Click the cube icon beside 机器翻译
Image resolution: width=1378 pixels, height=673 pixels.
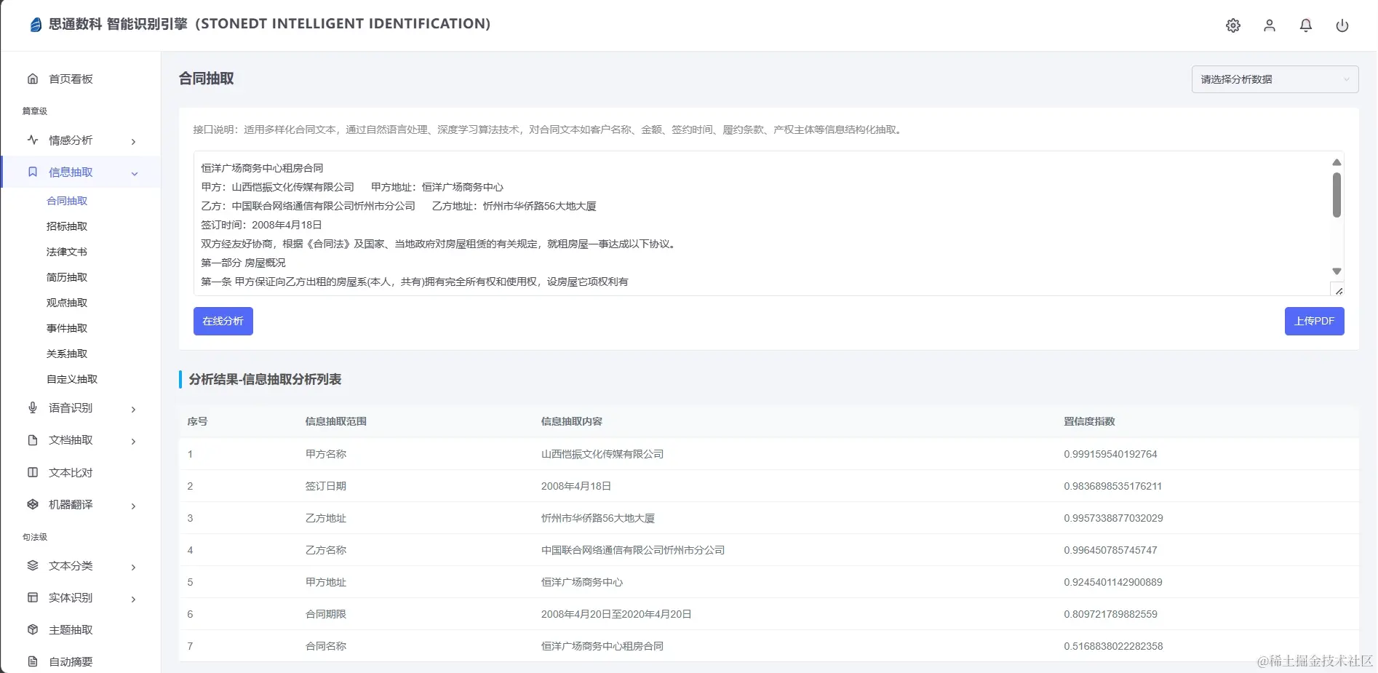[x=33, y=504]
